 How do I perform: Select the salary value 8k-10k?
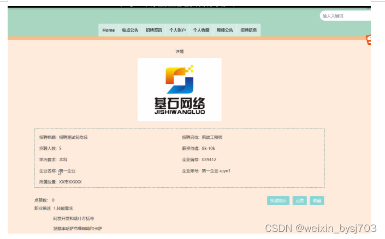209,149
